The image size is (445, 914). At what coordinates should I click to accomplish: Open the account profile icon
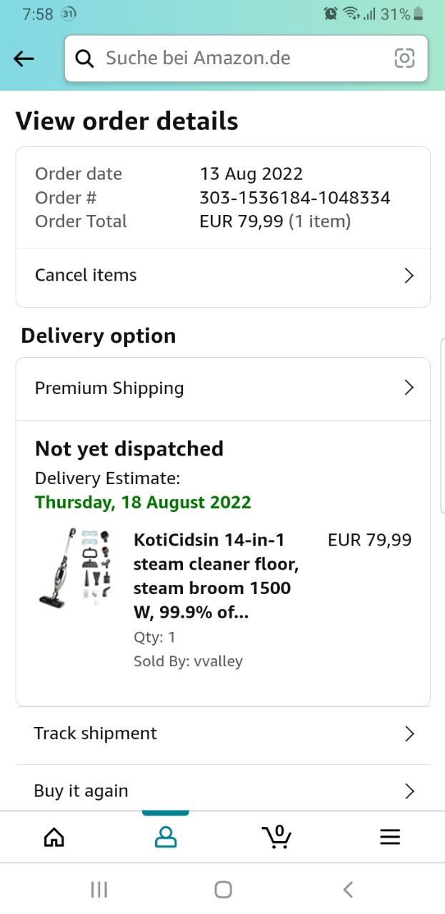(x=165, y=836)
